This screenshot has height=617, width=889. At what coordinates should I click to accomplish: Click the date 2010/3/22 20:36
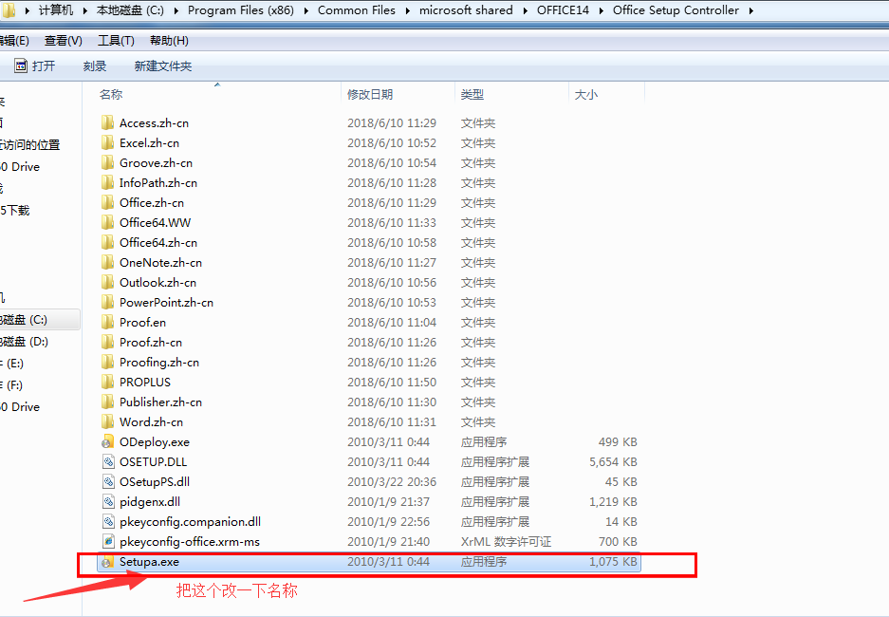click(392, 481)
